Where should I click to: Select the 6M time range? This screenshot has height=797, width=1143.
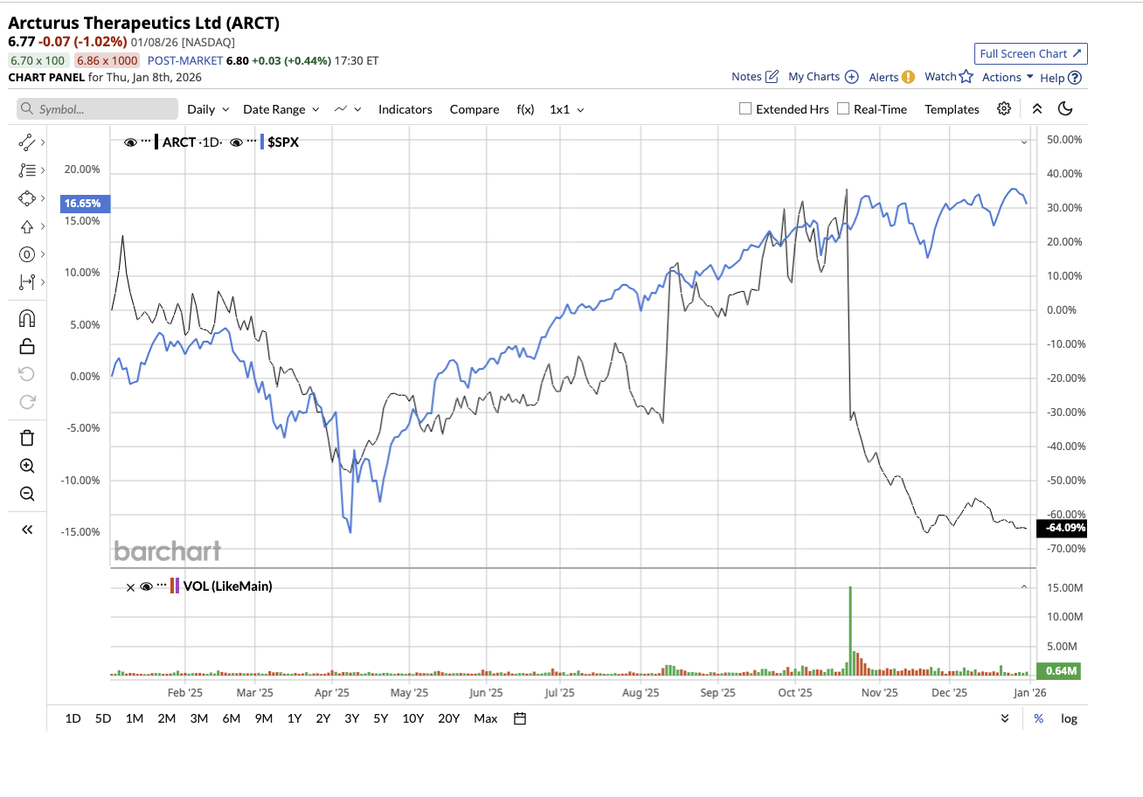click(231, 718)
